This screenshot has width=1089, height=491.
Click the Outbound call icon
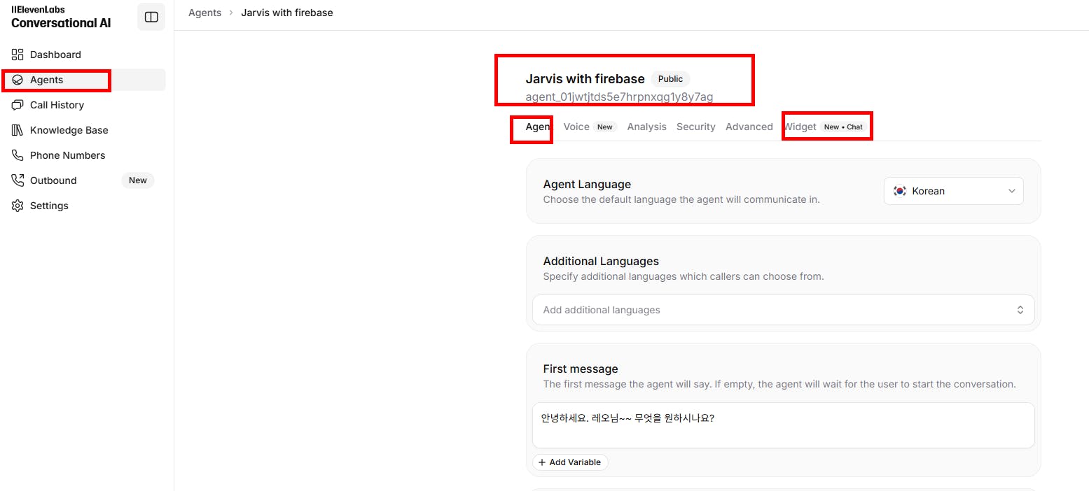click(18, 180)
